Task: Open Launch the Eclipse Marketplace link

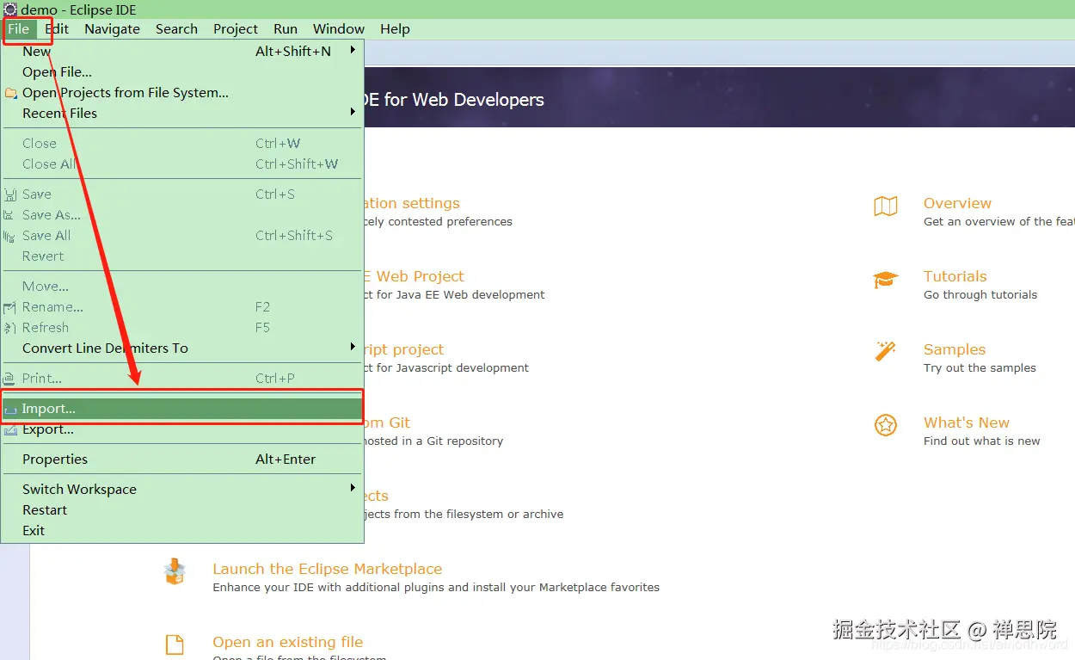Action: click(328, 569)
